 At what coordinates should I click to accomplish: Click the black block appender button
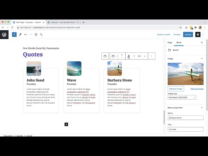point(66,124)
